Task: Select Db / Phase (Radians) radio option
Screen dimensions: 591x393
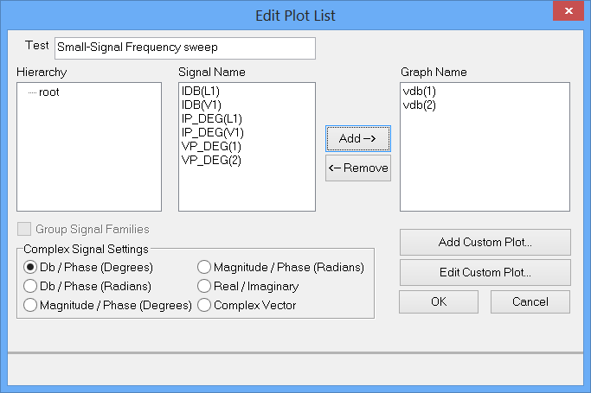Action: click(30, 286)
